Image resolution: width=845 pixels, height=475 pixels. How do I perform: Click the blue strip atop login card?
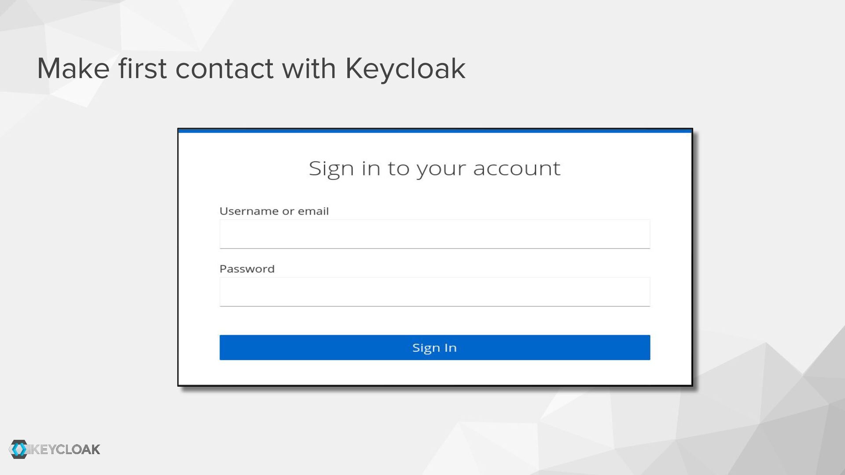(434, 131)
